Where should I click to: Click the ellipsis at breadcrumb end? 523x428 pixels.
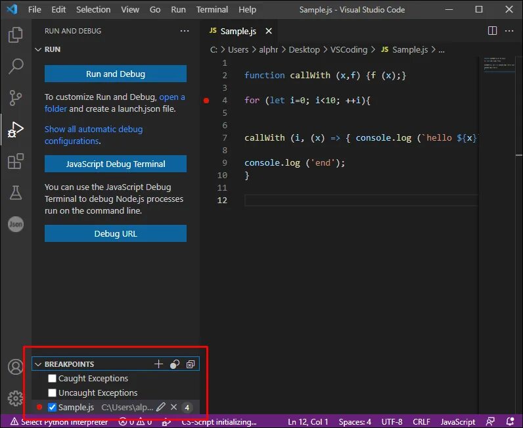point(442,50)
